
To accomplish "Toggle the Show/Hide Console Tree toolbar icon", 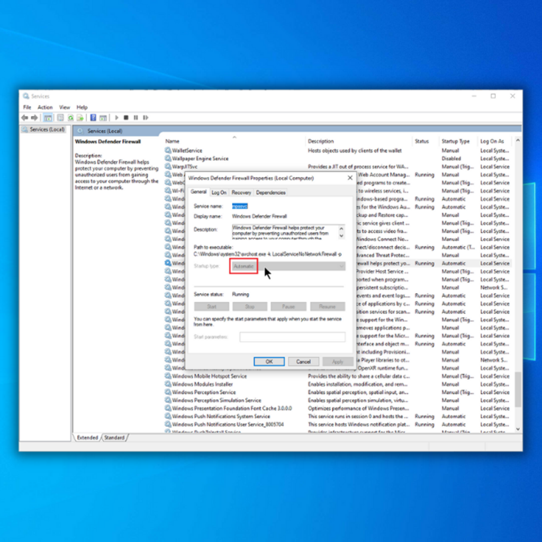I will click(48, 118).
